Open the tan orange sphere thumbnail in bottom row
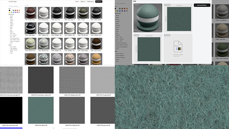The width and height of the screenshot is (229, 129). click(96, 59)
